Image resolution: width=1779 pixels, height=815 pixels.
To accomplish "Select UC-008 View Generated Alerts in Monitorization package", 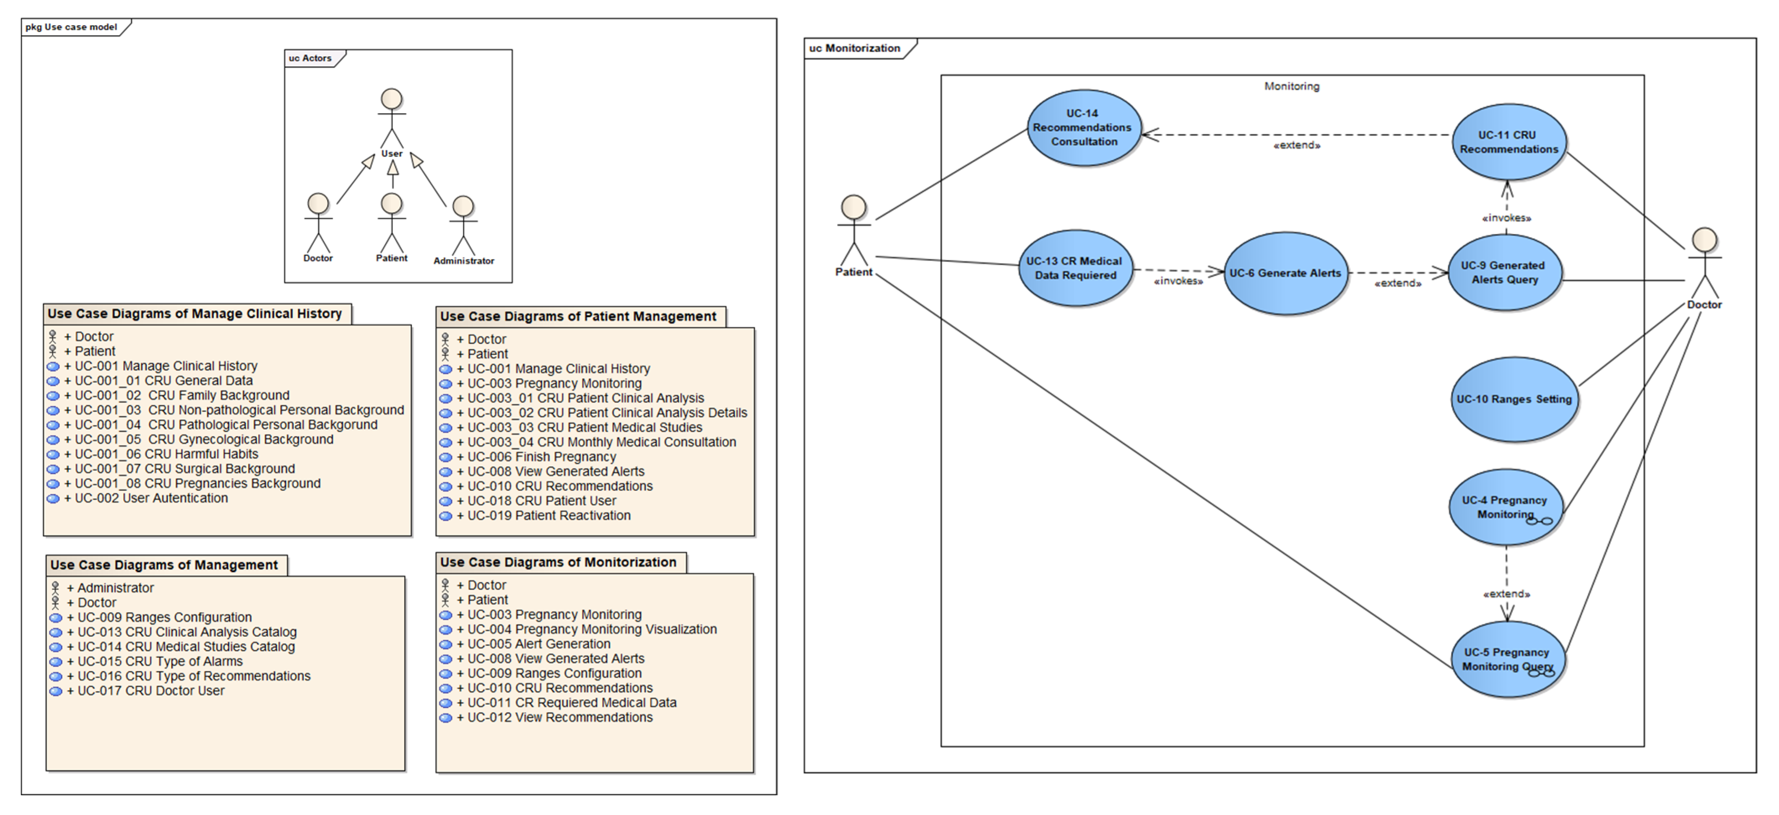I will click(542, 659).
